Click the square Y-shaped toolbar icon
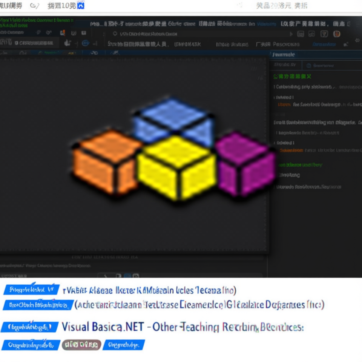This screenshot has width=362, height=362. coord(324,34)
